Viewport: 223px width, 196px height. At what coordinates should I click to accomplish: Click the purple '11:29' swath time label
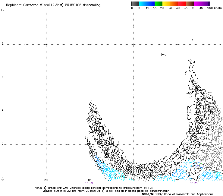tap(89, 183)
